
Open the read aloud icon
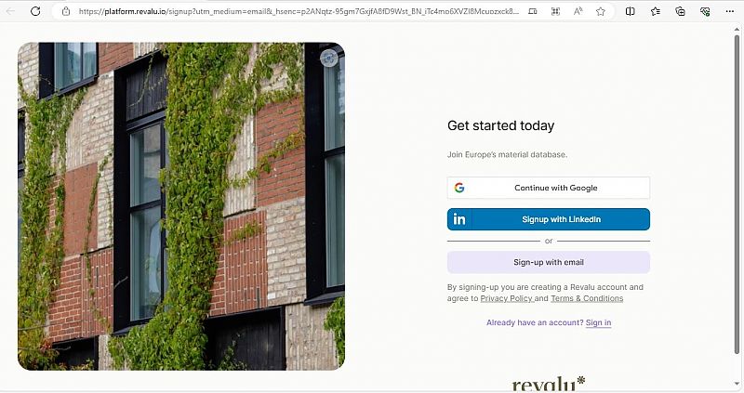[x=578, y=11]
